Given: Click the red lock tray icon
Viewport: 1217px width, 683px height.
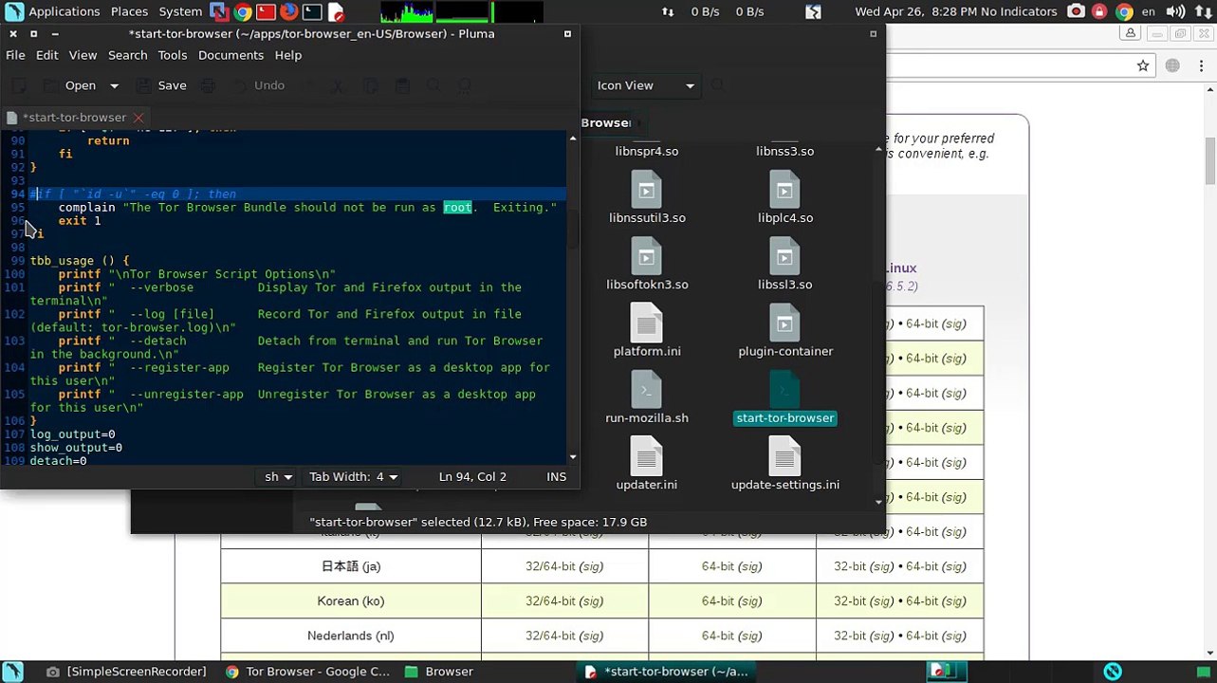Looking at the screenshot, I should click(1099, 11).
